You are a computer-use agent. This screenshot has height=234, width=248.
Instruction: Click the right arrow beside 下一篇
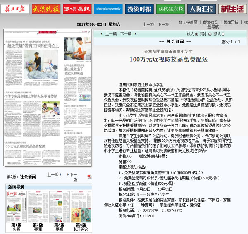click(136, 34)
